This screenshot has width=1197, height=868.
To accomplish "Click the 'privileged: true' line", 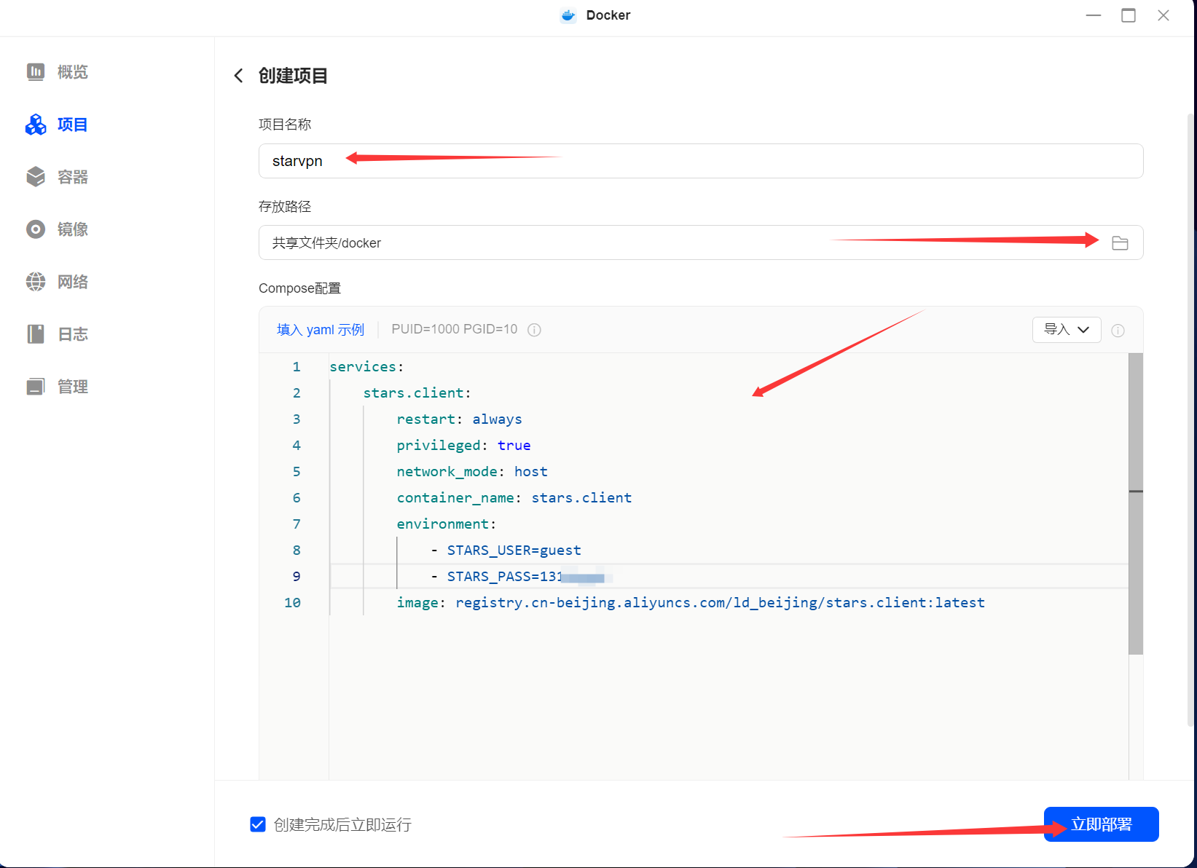I will point(463,446).
